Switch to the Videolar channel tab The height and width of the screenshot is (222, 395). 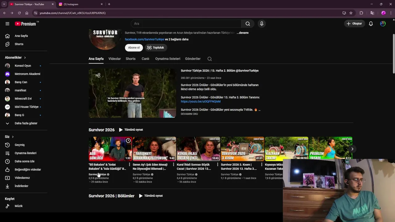[114, 59]
